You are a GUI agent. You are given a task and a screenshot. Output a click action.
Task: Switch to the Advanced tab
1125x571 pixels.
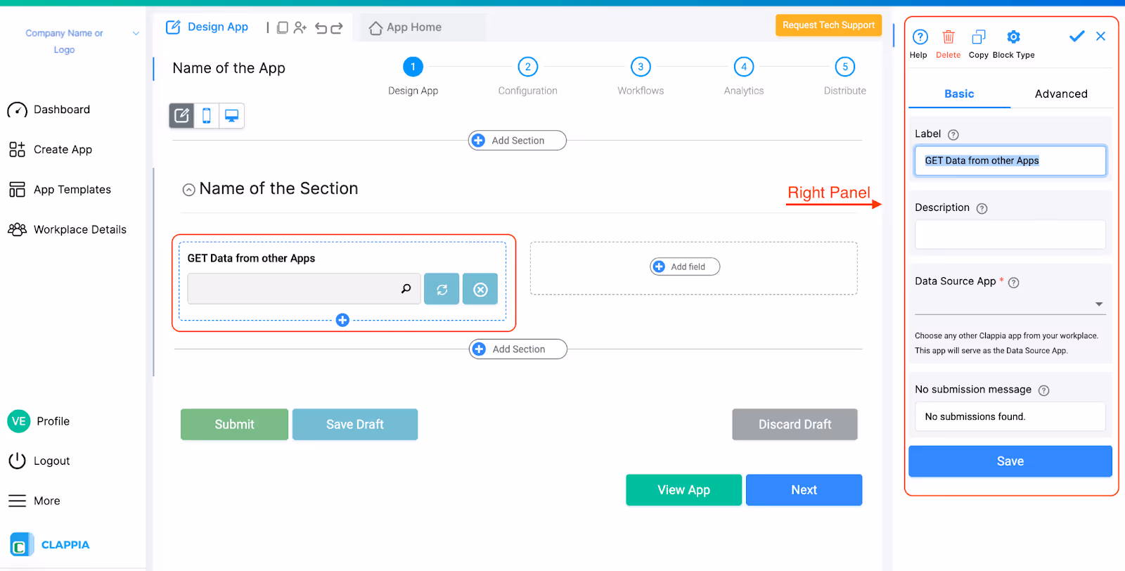tap(1061, 94)
